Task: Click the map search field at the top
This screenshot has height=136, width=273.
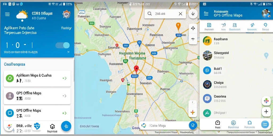Action: coord(165,14)
